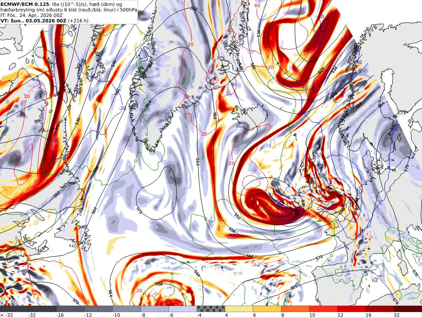The height and width of the screenshot is (318, 422).
Task: Click the '-8' legend label
Action: tap(143, 315)
